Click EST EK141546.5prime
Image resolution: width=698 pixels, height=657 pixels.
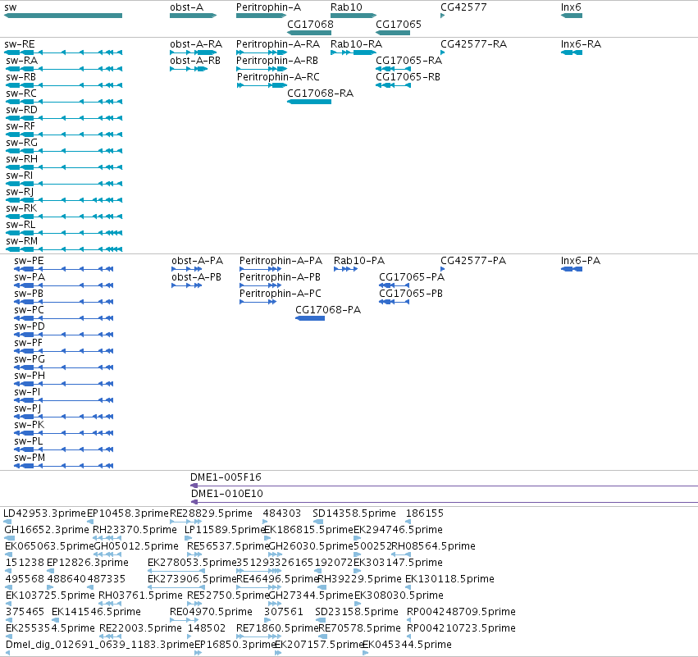coord(96,612)
